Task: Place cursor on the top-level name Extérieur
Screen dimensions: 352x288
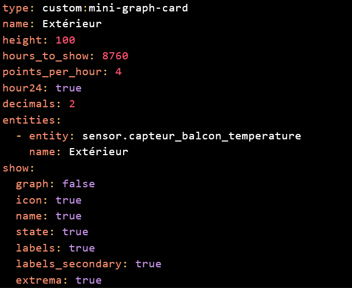Action: pos(72,24)
